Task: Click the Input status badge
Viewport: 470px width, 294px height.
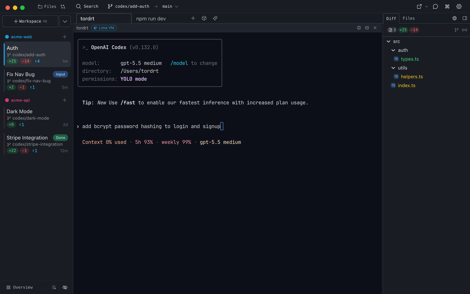Action: point(61,74)
